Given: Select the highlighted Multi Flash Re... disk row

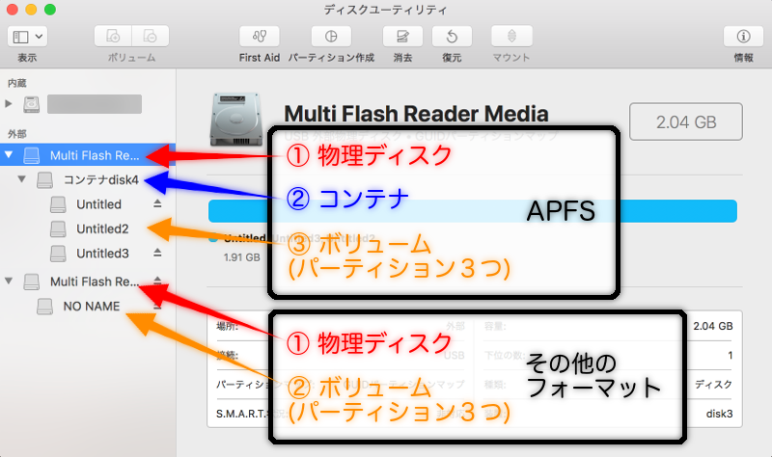Looking at the screenshot, I should [88, 155].
